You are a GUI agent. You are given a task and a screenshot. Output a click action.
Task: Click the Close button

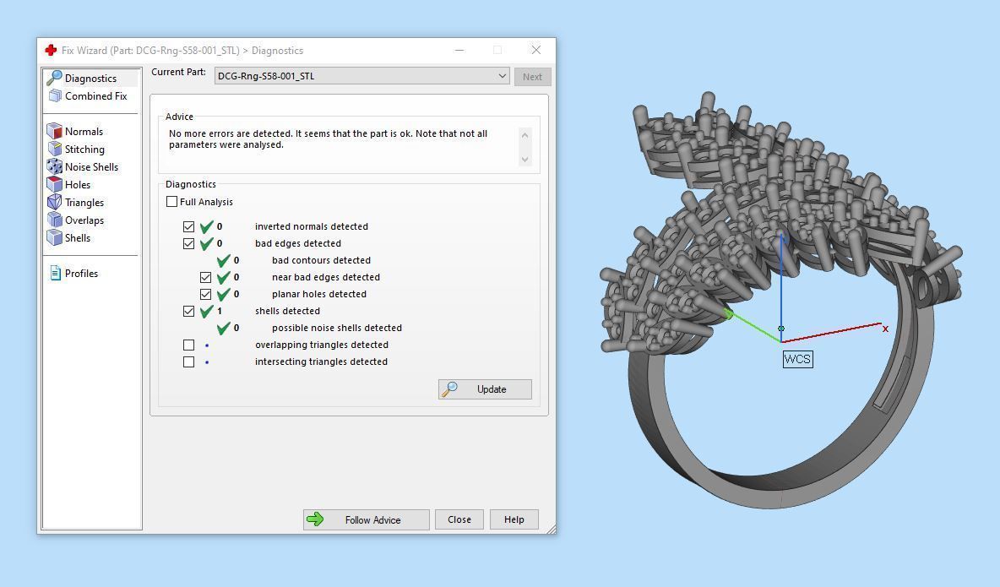pos(459,519)
